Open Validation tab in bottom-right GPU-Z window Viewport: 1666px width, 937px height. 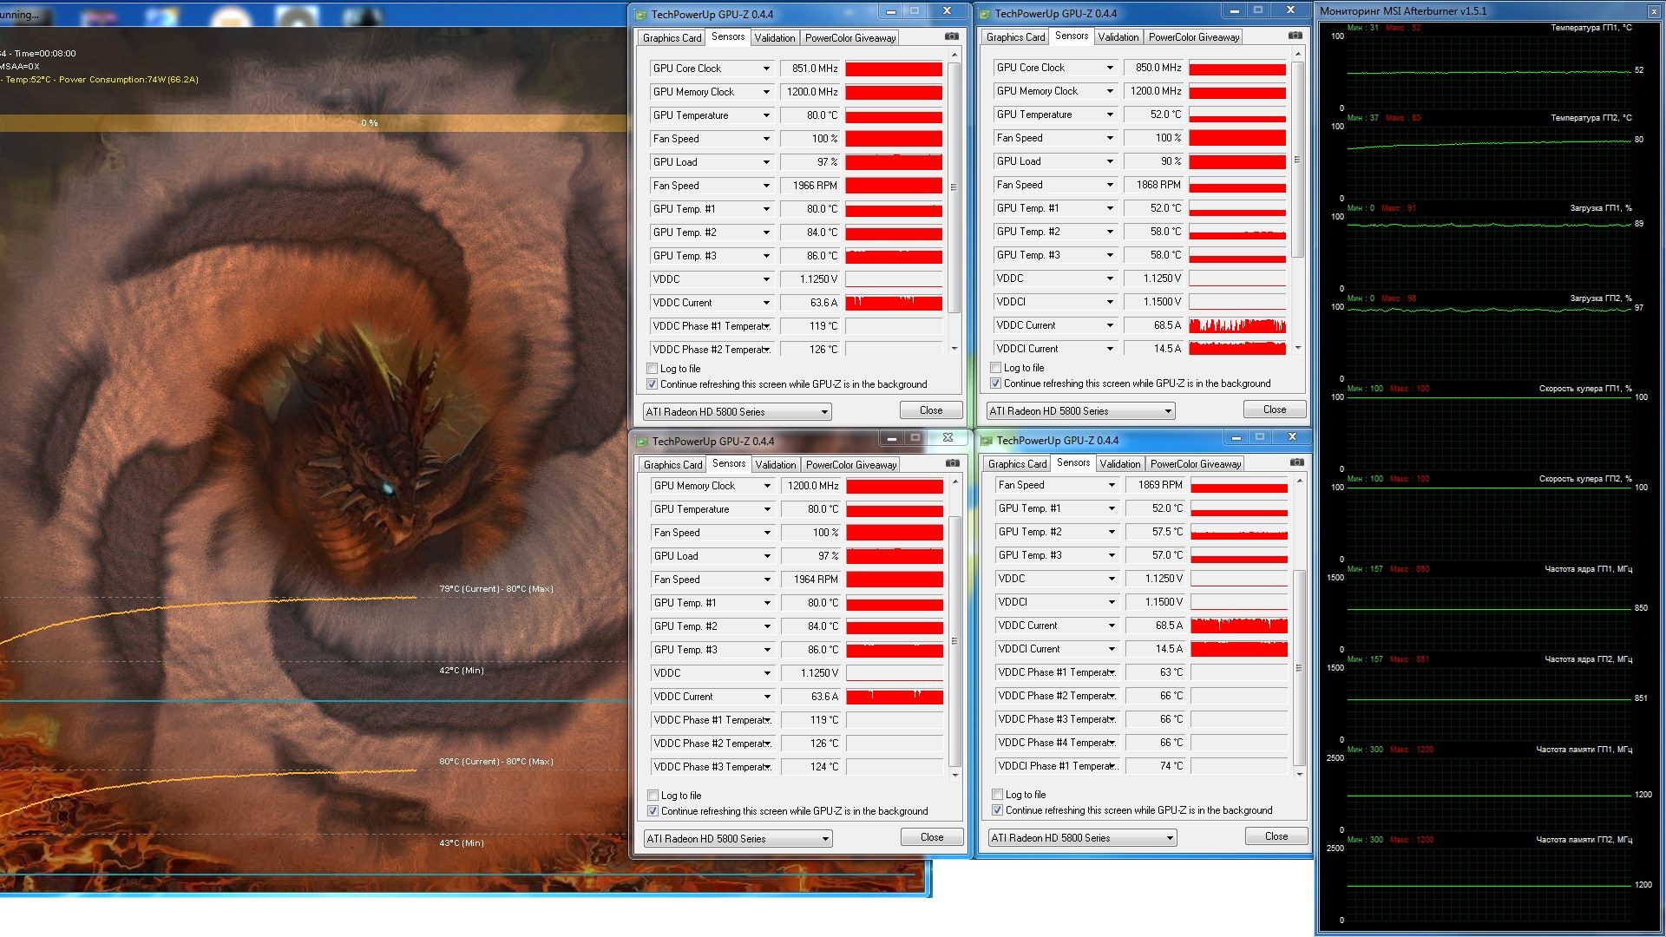(x=1119, y=464)
